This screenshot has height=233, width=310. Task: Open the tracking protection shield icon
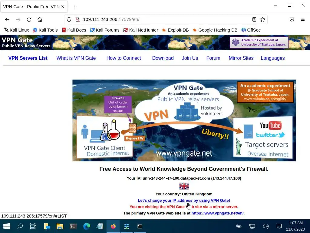(x=69, y=19)
